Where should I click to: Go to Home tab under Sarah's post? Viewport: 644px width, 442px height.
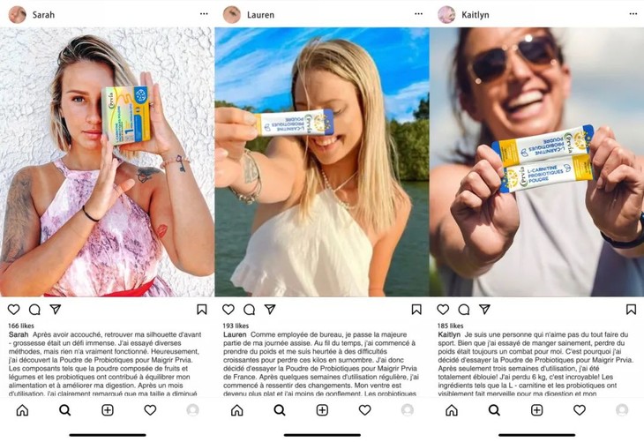(23, 410)
